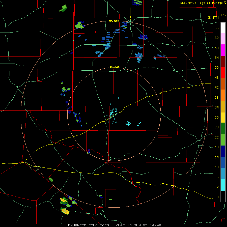Click the "14:48" timestamp
The height and width of the screenshot is (227, 227).
point(155,225)
